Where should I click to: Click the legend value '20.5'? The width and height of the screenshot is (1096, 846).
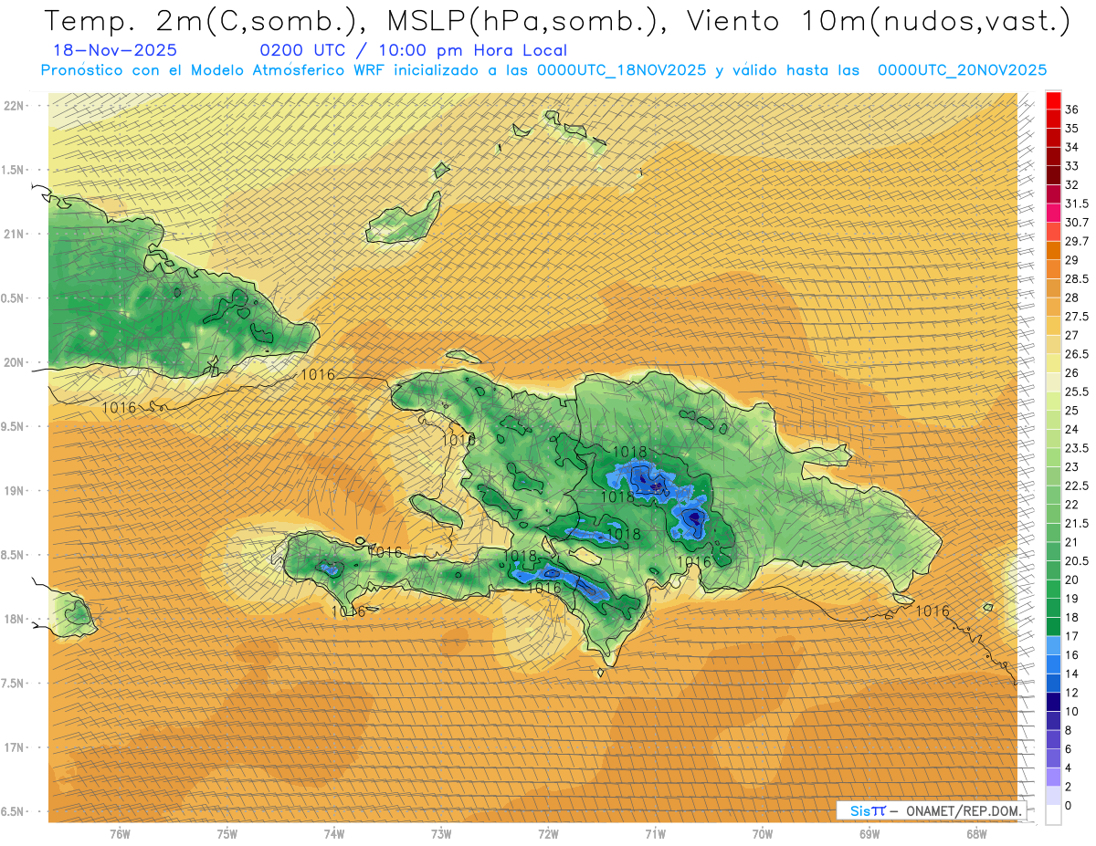pos(1076,561)
